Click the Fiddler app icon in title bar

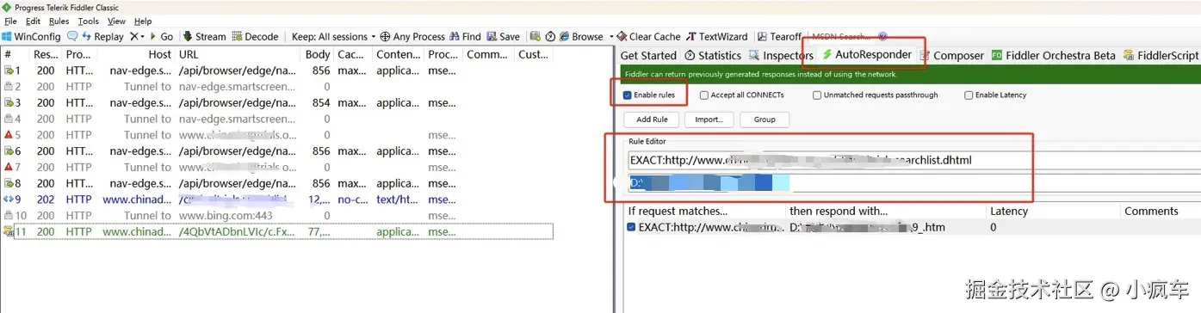pos(7,7)
